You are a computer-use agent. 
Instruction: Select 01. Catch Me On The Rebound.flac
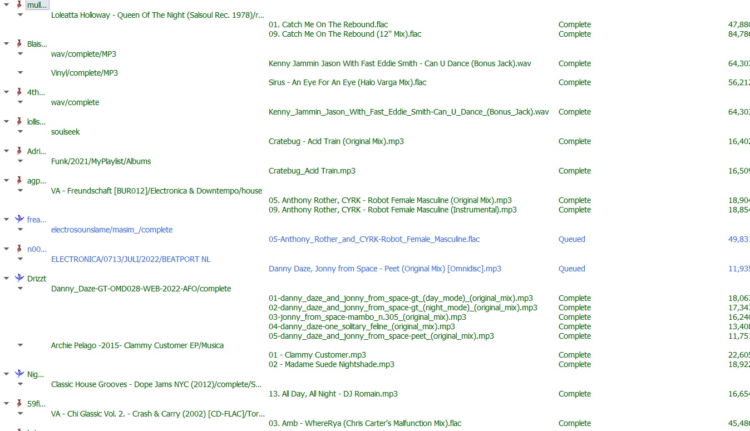click(328, 24)
